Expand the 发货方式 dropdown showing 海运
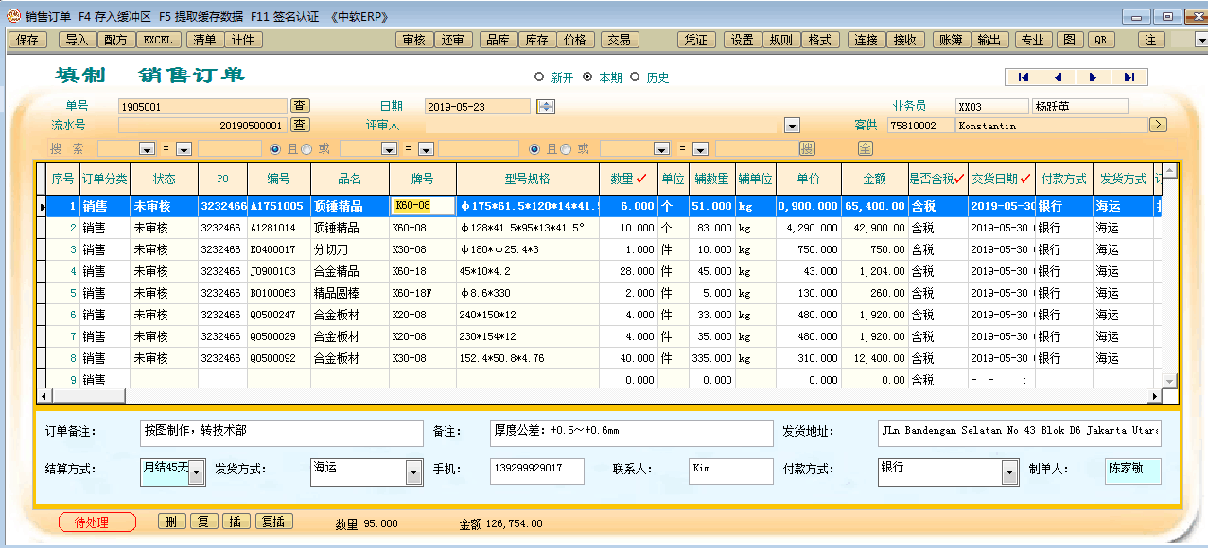1208x548 pixels. point(413,472)
